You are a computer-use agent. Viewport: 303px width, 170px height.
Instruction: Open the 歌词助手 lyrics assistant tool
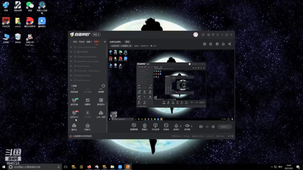101,102
